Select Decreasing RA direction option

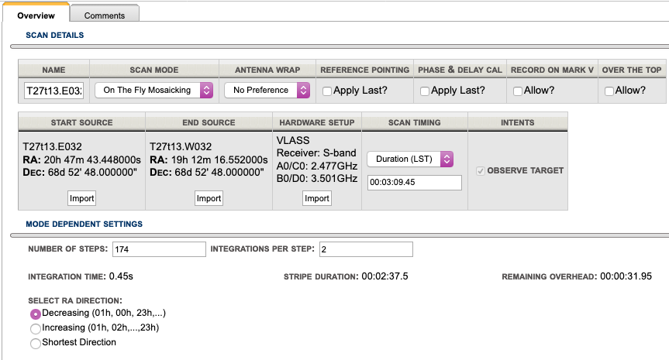[35, 314]
